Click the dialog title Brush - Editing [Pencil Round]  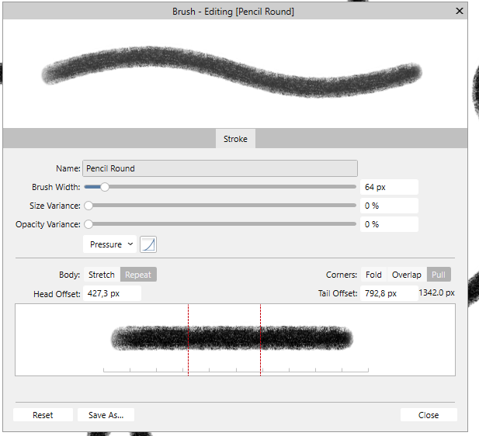[233, 12]
